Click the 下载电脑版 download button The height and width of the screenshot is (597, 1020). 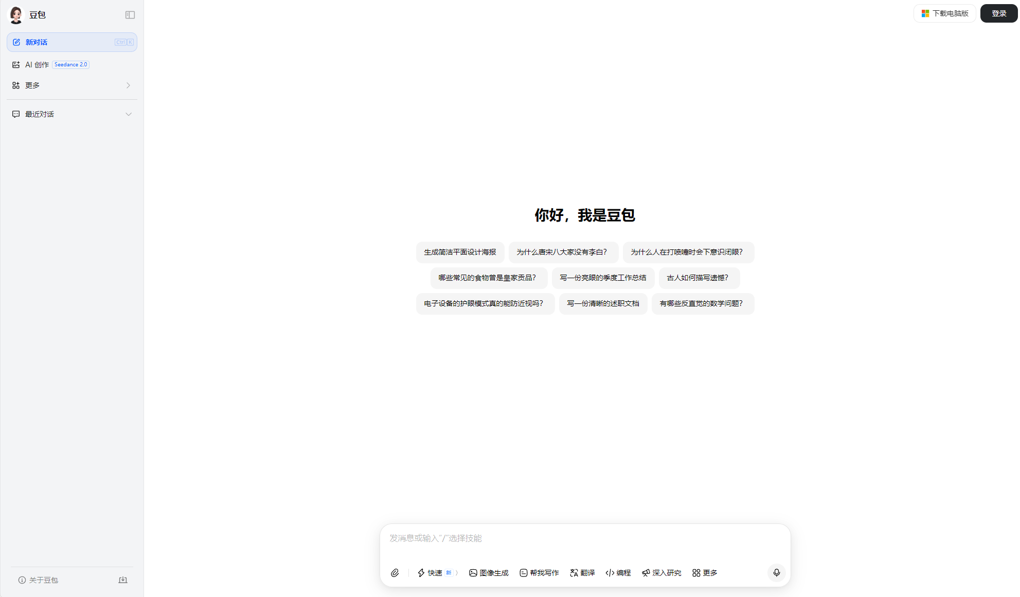coord(945,13)
